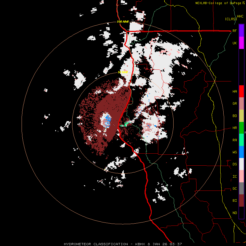Click the BD legend label
The image size is (246, 246).
click(x=235, y=116)
